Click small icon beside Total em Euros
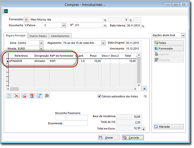The width and height of the screenshot is (194, 148). click(x=144, y=129)
